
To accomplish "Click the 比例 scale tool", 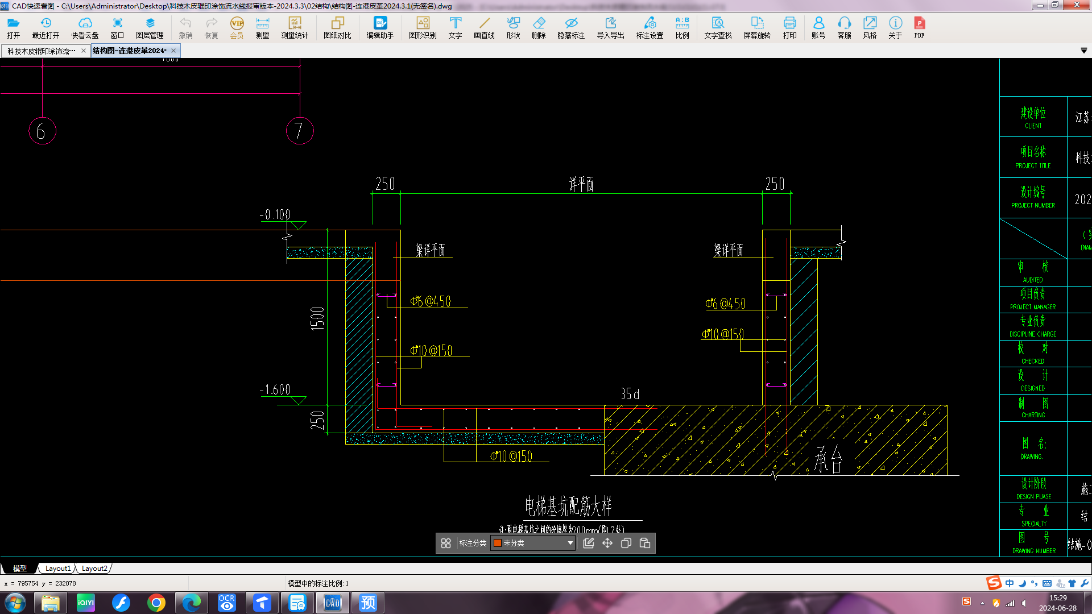I will [x=682, y=27].
